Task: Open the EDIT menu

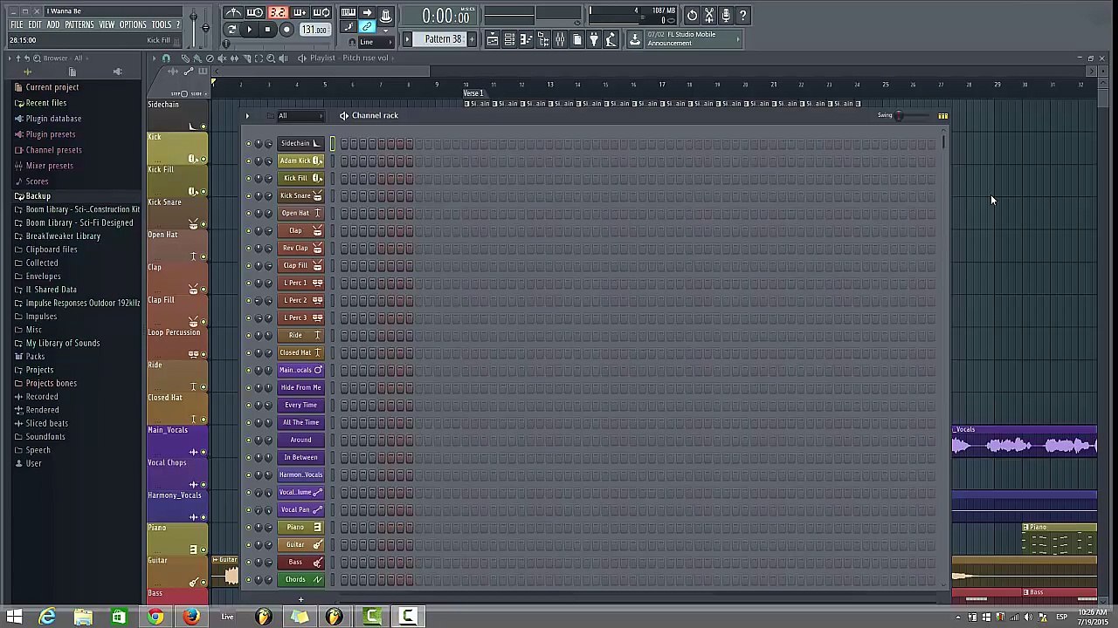Action: point(34,24)
